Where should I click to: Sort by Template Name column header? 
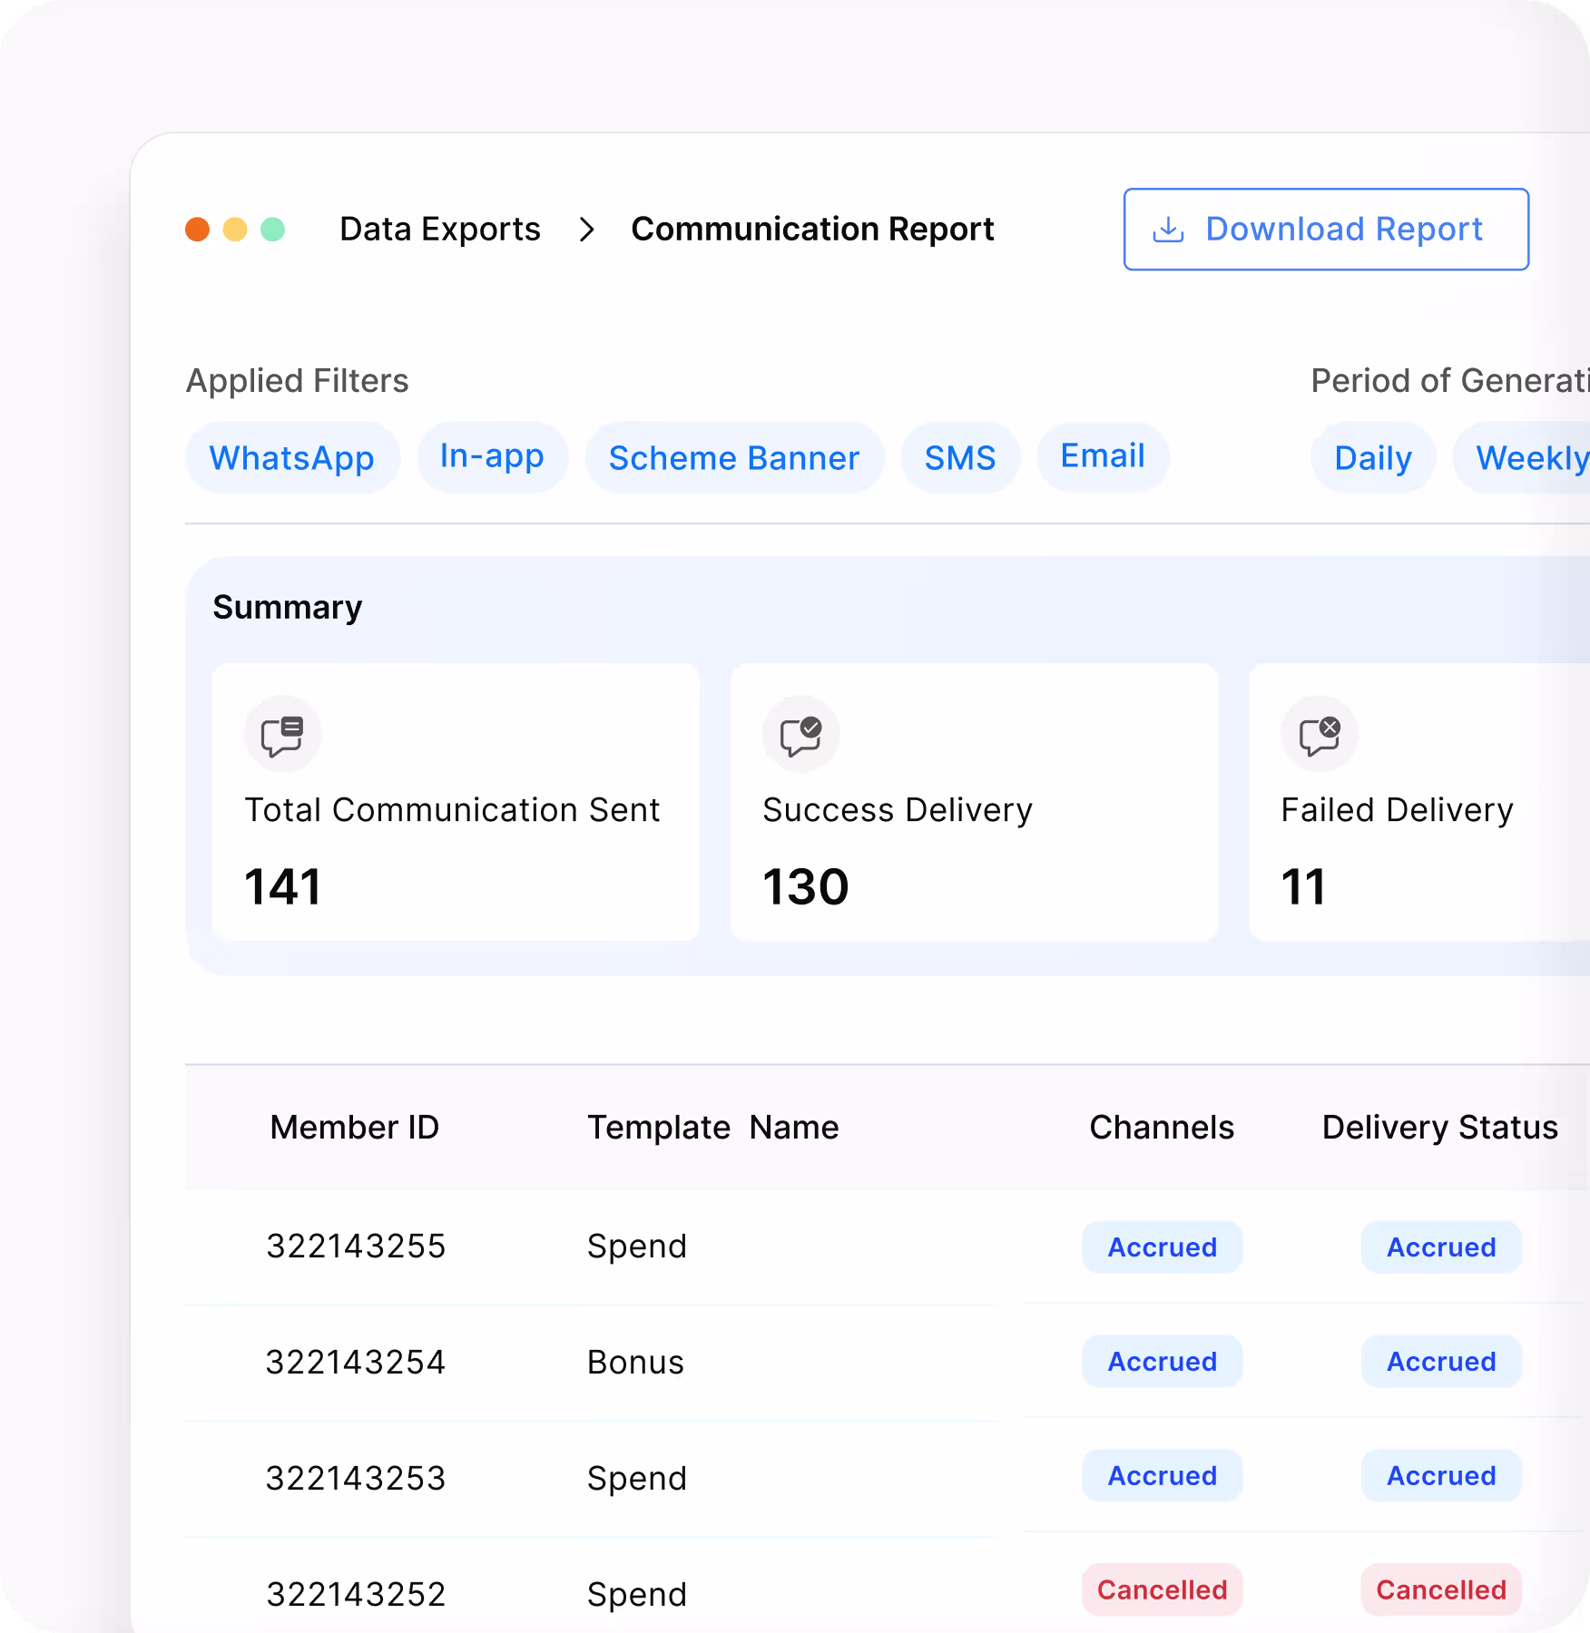coord(713,1128)
